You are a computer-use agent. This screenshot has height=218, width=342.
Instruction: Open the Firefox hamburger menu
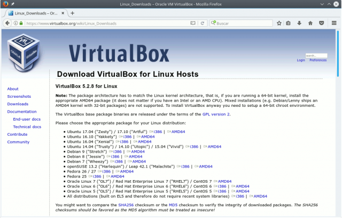pos(334,23)
